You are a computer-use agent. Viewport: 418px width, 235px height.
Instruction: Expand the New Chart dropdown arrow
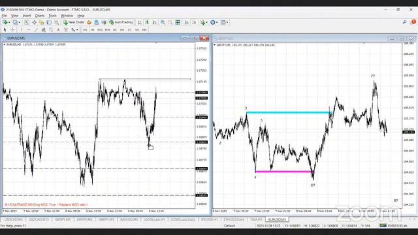tap(9, 22)
